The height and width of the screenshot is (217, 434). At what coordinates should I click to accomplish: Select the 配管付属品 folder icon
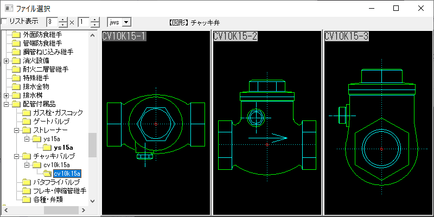click(x=17, y=104)
